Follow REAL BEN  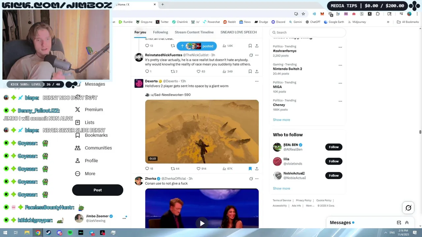tap(334, 147)
